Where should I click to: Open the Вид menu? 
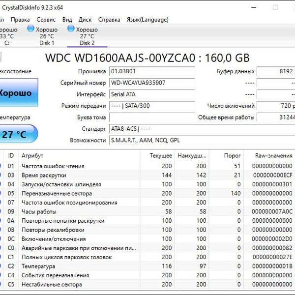[67, 20]
